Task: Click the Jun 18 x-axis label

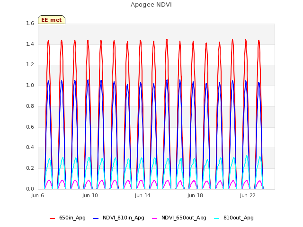Action: (195, 195)
